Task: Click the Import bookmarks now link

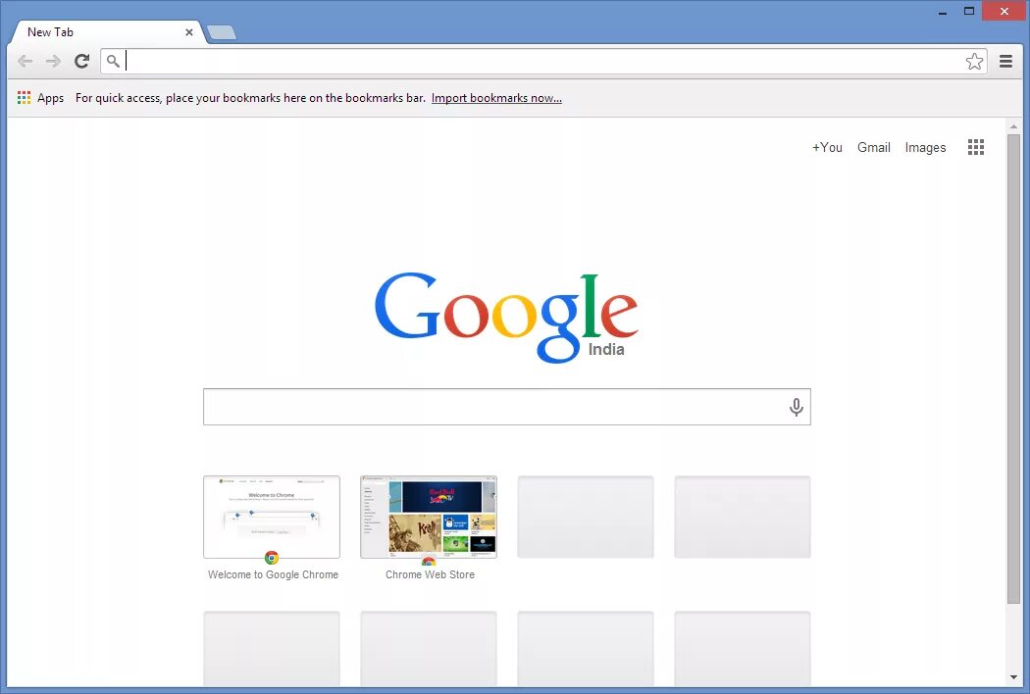Action: pyautogui.click(x=496, y=97)
